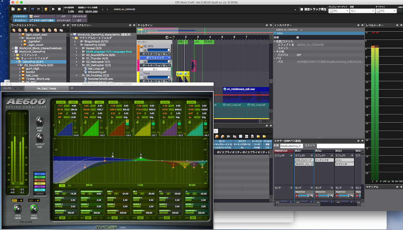The height and width of the screenshot is (230, 403).
Task: Select the orange BAND 4 color swatch
Action: point(40,183)
